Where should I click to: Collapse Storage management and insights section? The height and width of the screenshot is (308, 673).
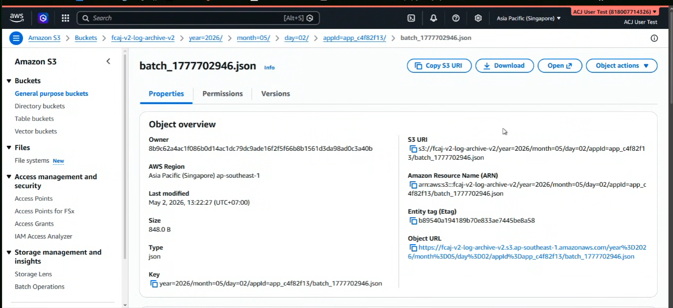click(9, 253)
